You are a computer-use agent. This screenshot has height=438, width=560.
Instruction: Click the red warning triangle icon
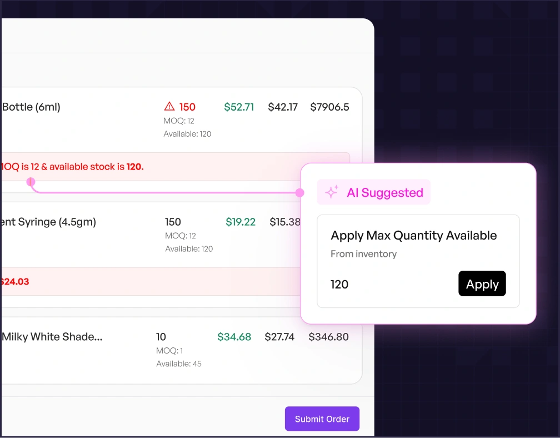[169, 107]
